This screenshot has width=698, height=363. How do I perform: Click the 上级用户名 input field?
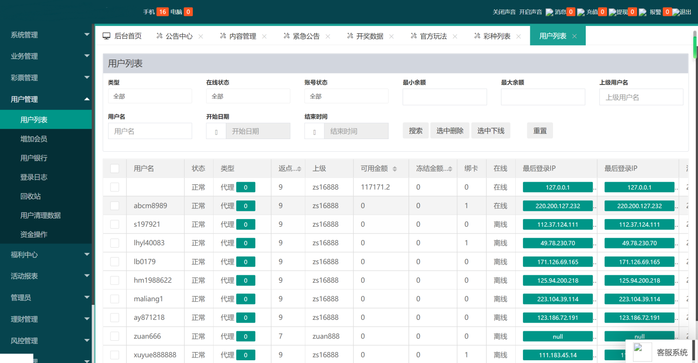tap(641, 97)
